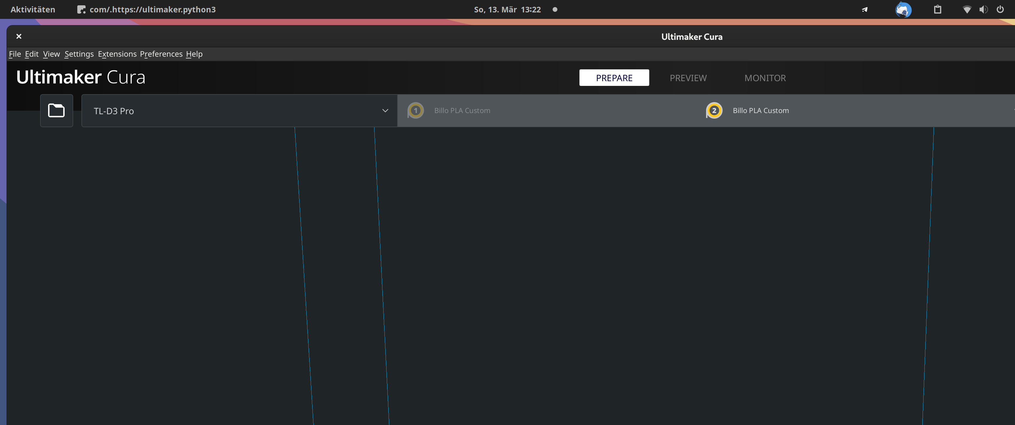This screenshot has height=425, width=1015.
Task: Open the Edit menu
Action: coord(32,54)
